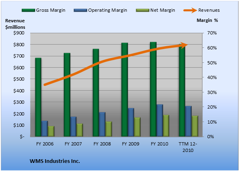Select the FY 2009 Net Margin bar

137,127
